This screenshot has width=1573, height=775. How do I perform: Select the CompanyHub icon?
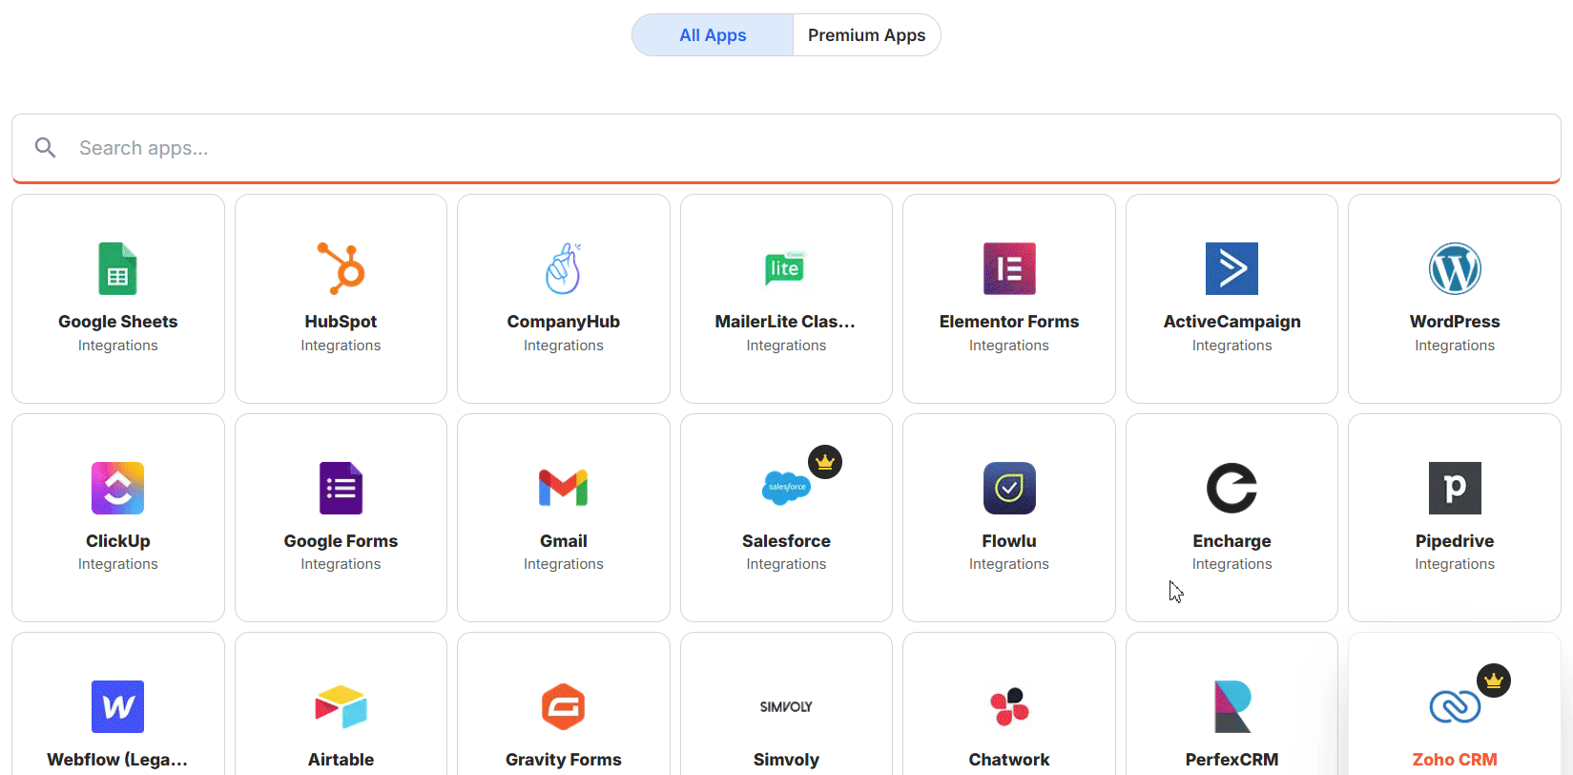coord(563,269)
